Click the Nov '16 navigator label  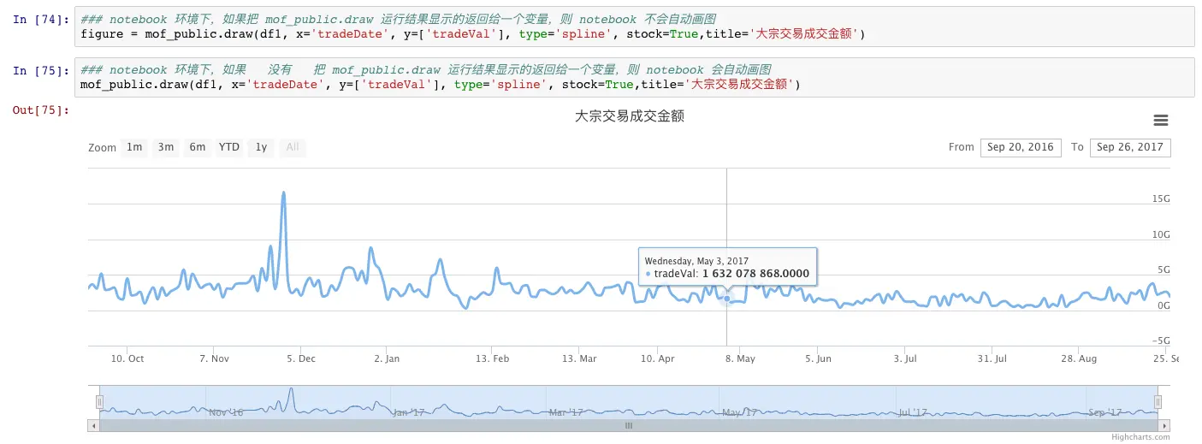(226, 412)
